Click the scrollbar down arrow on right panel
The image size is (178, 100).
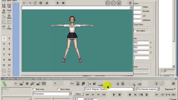pyautogui.click(x=173, y=66)
